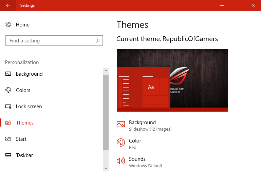The height and width of the screenshot is (171, 261).
Task: Minimize the Settings window
Action: pos(222,5)
